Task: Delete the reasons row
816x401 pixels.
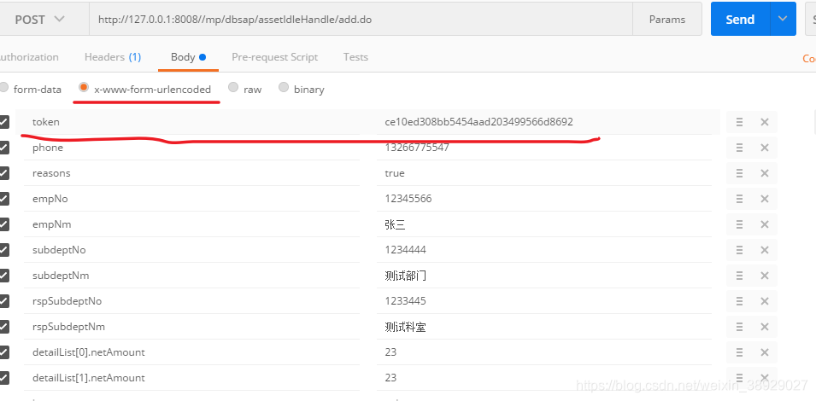Action: pos(765,173)
